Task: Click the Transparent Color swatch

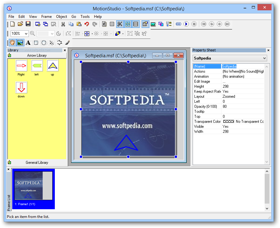Action: tap(229, 122)
